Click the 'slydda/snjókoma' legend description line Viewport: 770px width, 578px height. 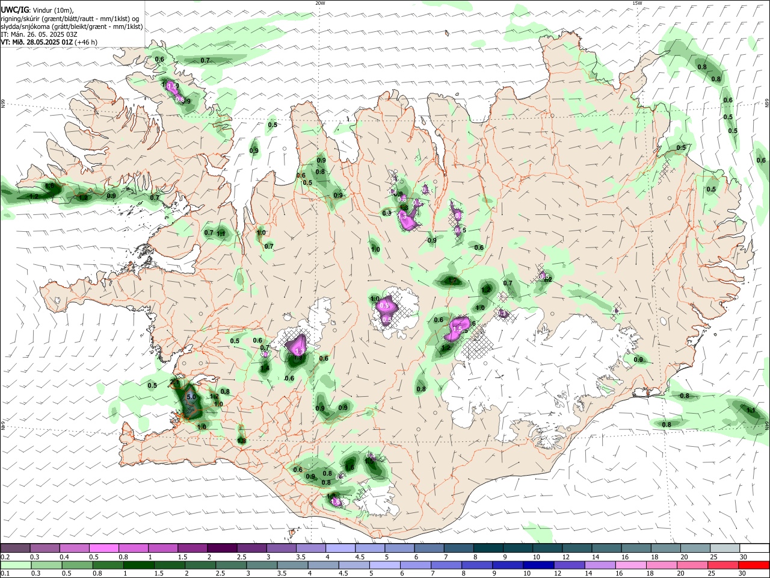[72, 26]
